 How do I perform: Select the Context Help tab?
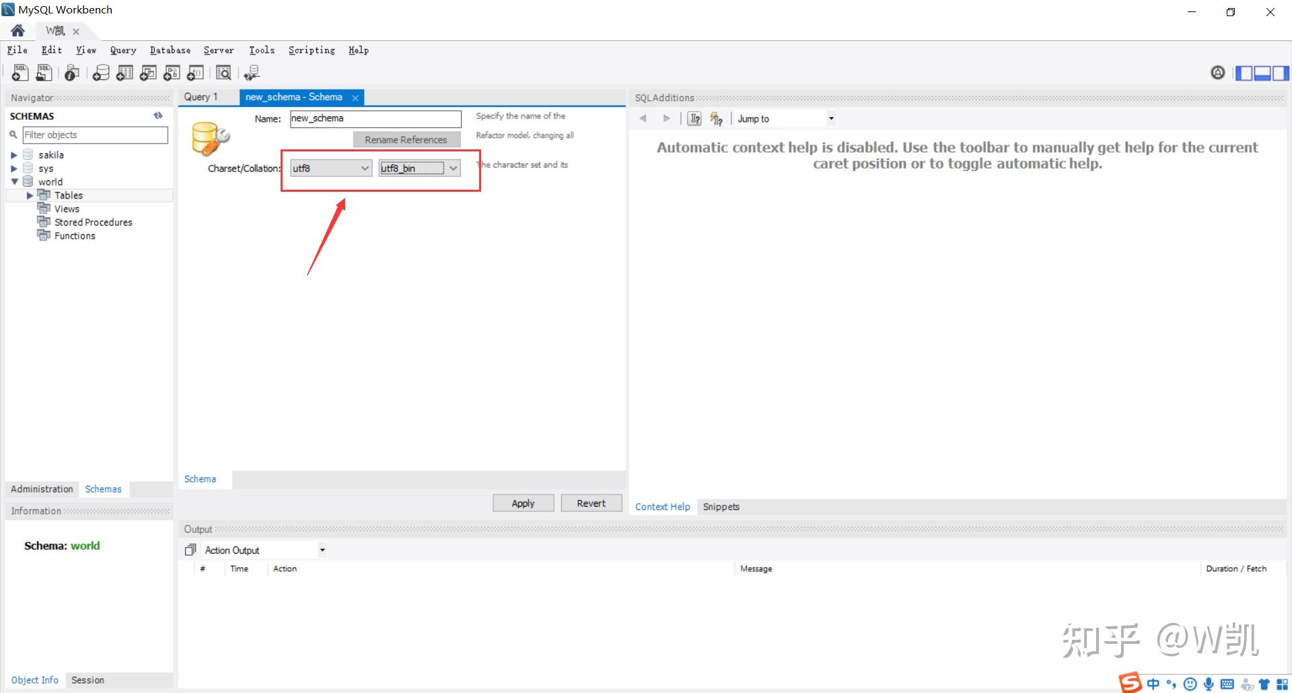pos(663,507)
